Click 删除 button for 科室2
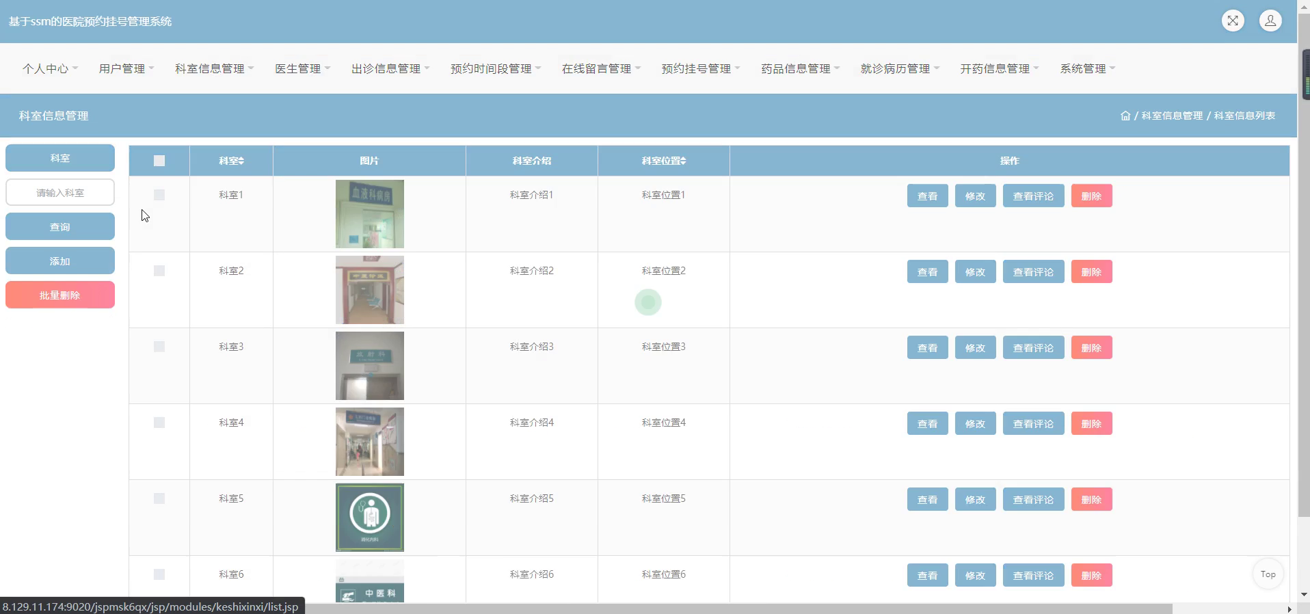The height and width of the screenshot is (614, 1310). (1091, 271)
